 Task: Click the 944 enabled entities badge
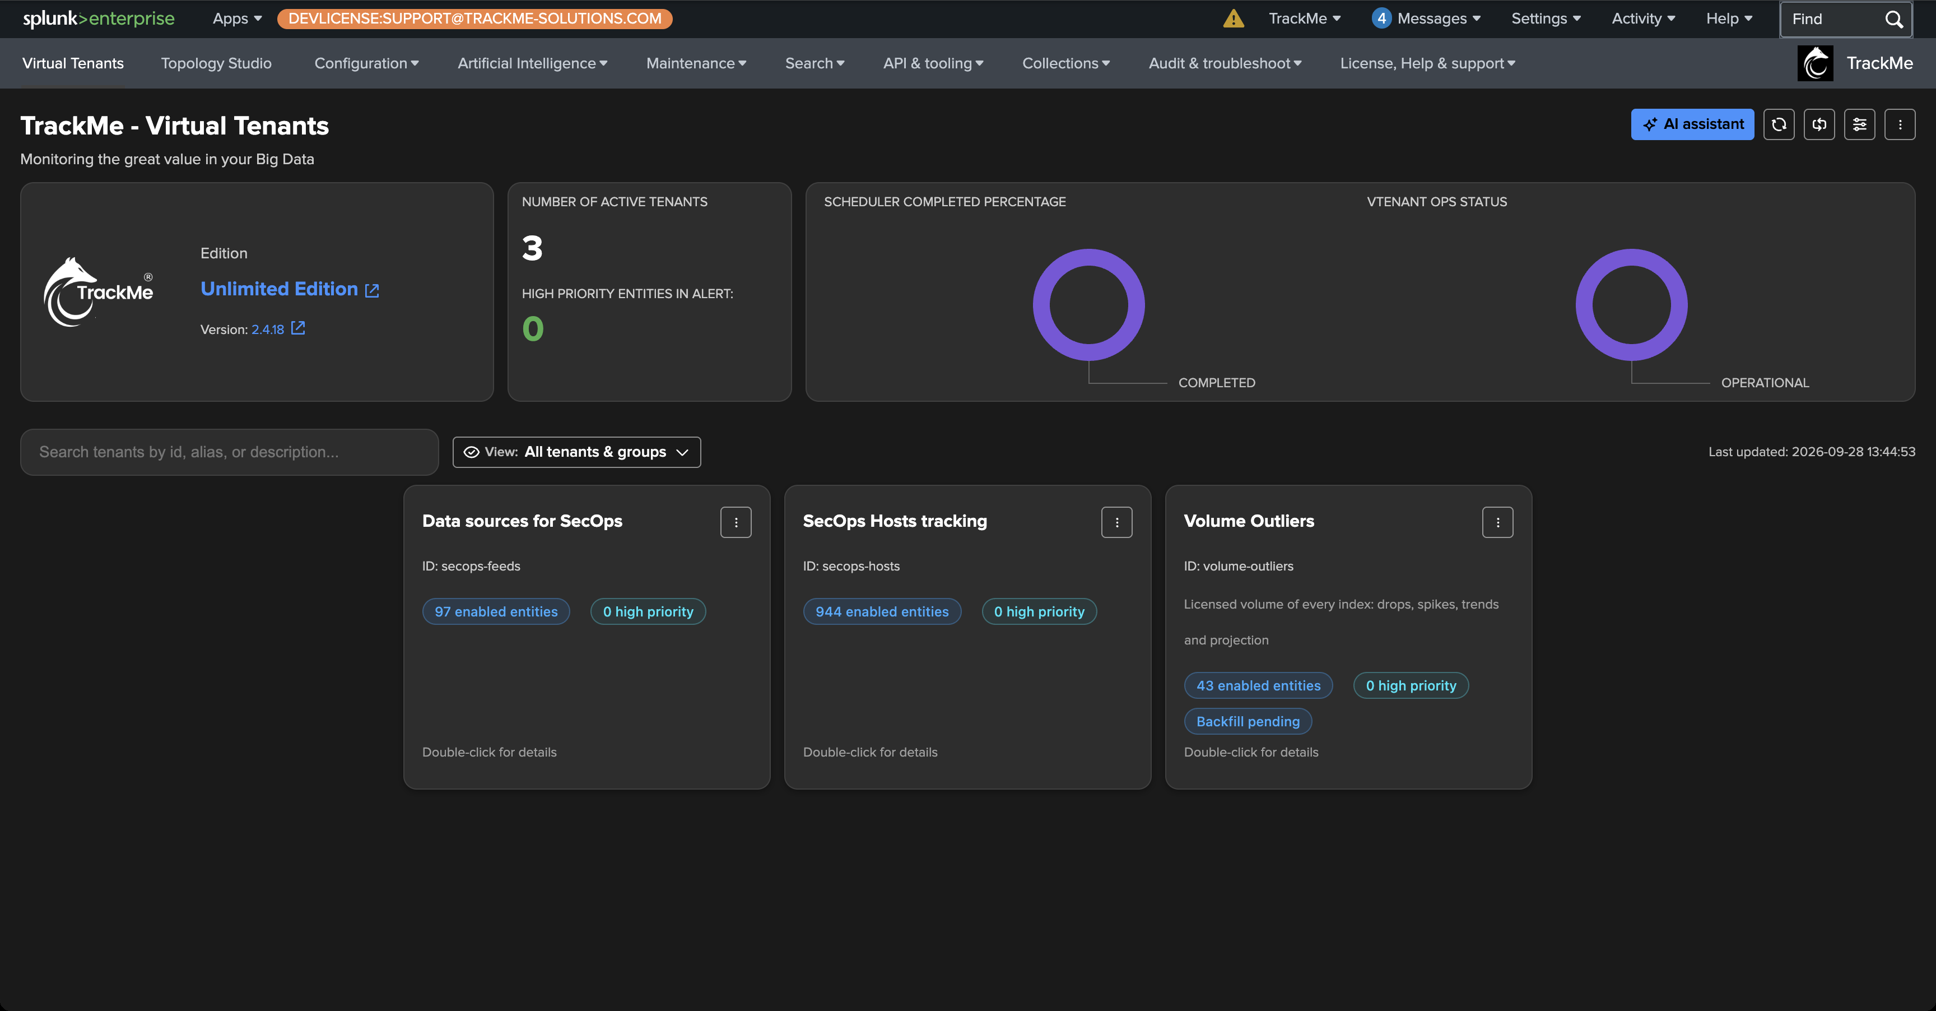pos(882,612)
